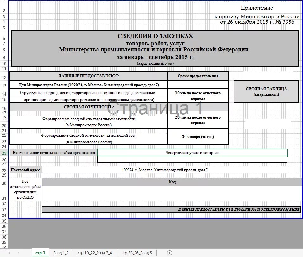Open the стр.23_26_Разд.5 sheet tab
Screen dimensions: 303x257
tap(137, 253)
